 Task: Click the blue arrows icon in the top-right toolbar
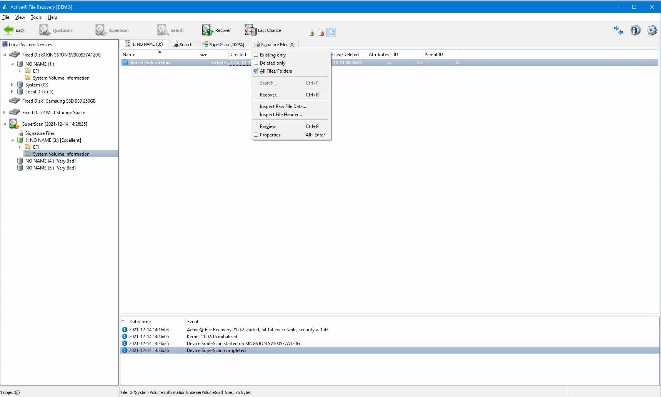tap(618, 30)
